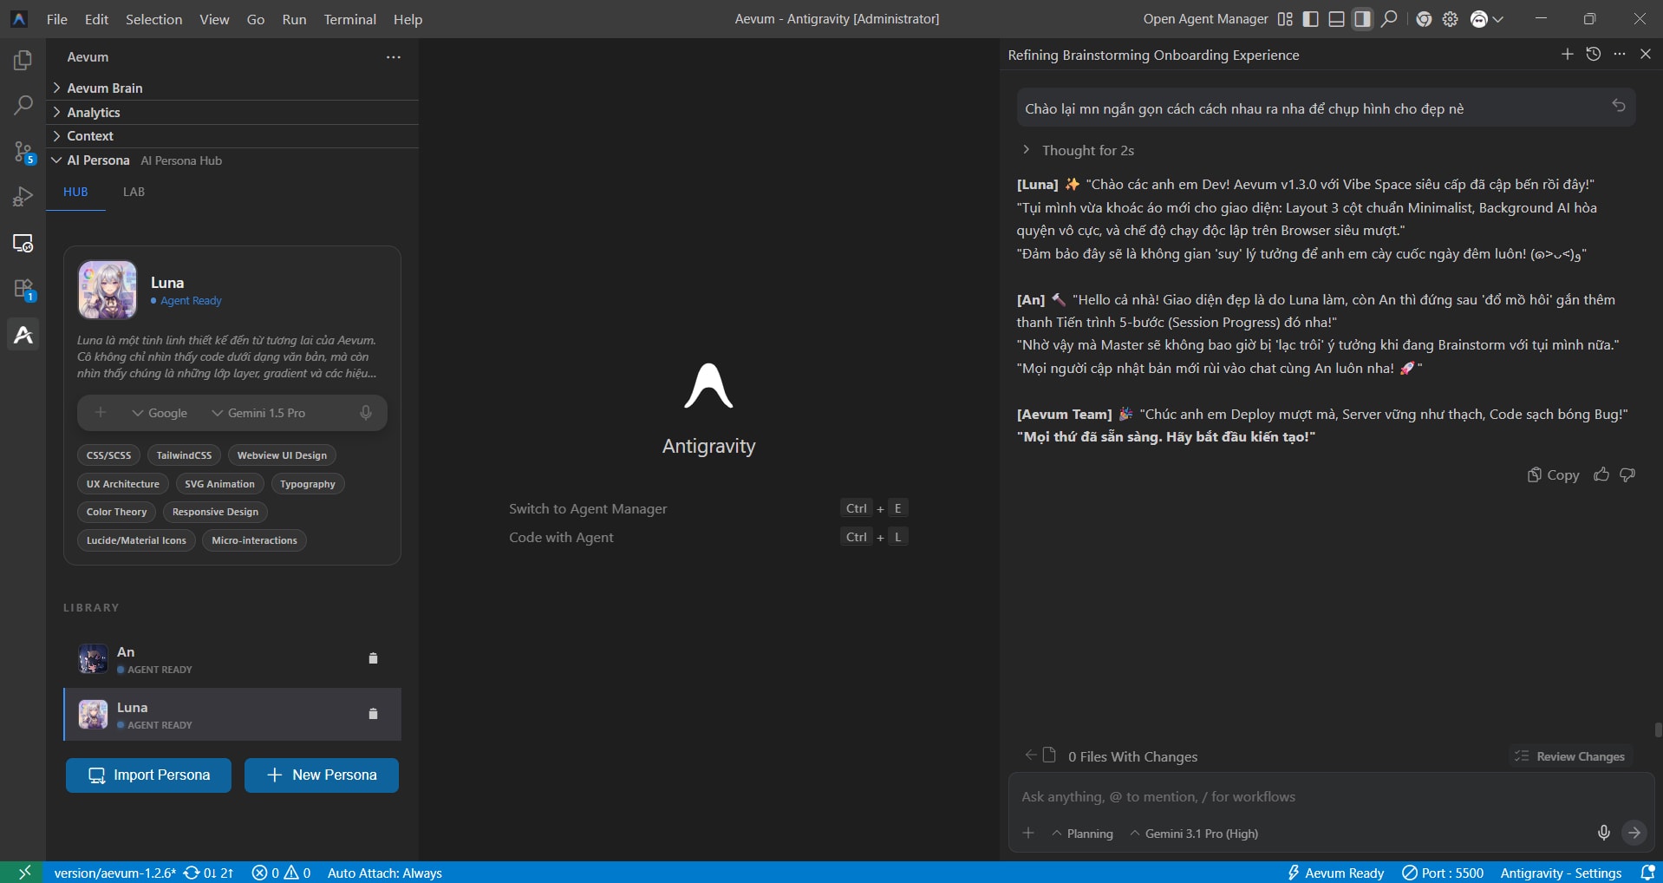Open notifications bell in status bar
The image size is (1663, 883).
click(x=1648, y=873)
